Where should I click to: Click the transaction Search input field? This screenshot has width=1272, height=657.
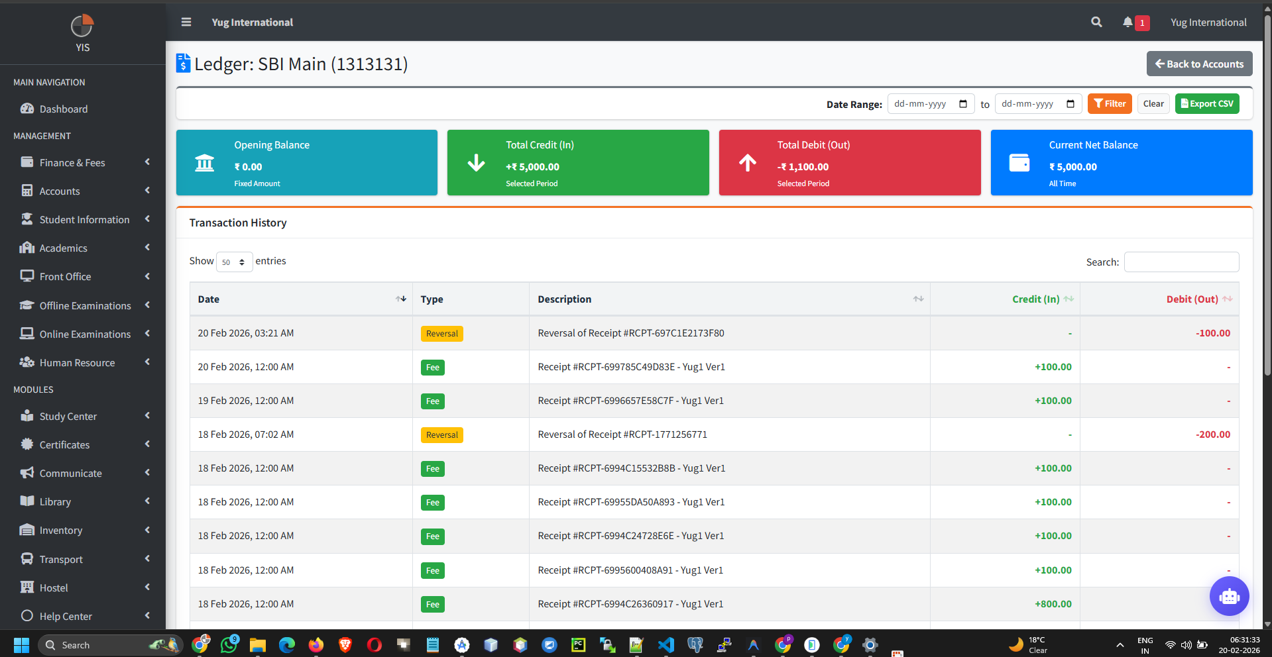pos(1181,262)
